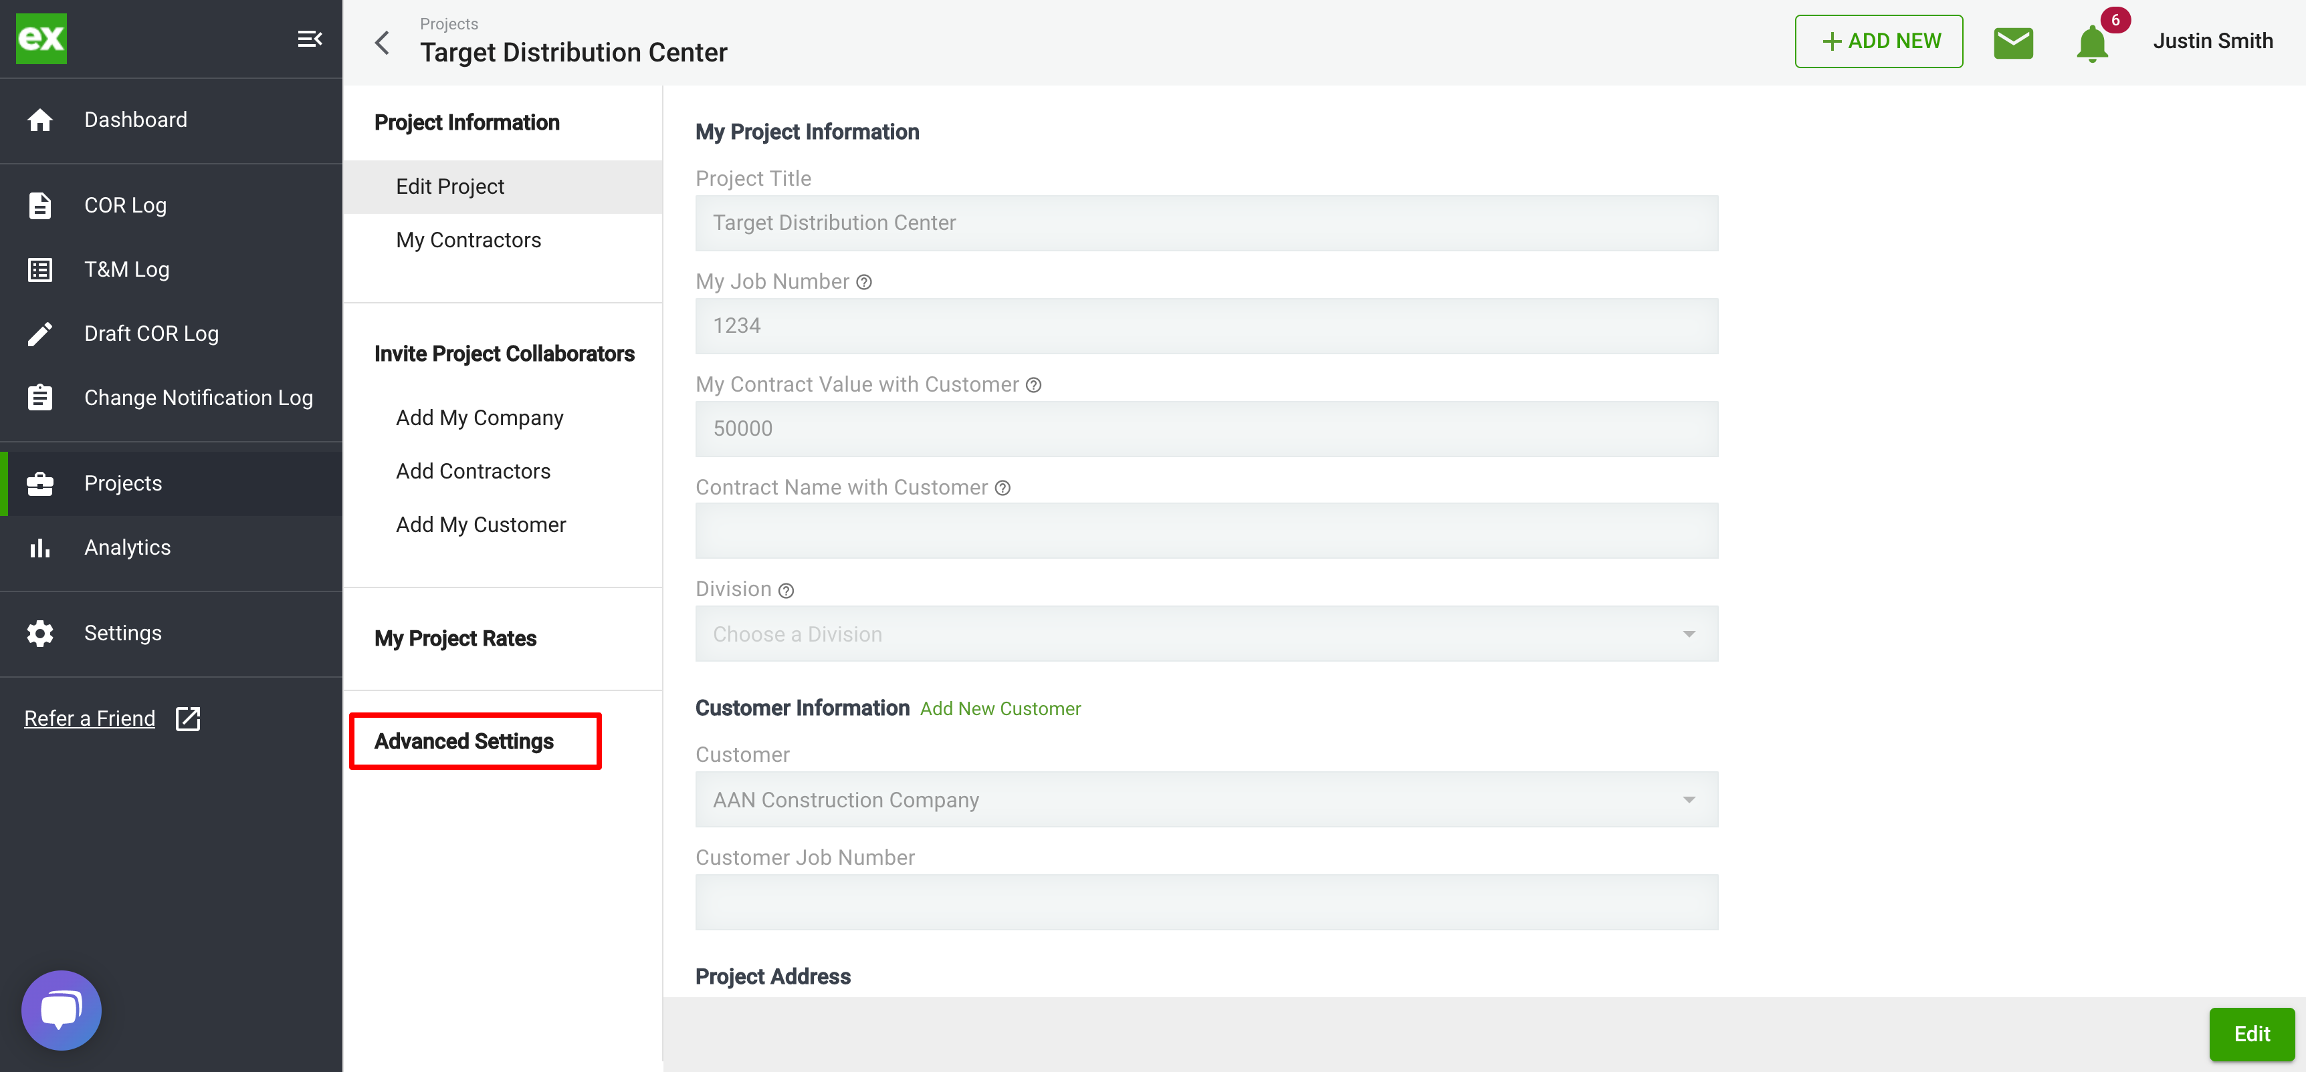This screenshot has height=1072, width=2306.
Task: Expand the Choose a Division dropdown
Action: click(x=1207, y=634)
